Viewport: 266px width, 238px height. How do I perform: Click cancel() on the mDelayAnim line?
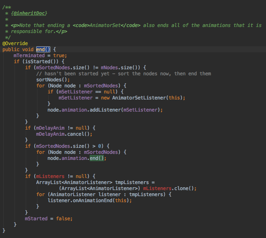click(78, 134)
